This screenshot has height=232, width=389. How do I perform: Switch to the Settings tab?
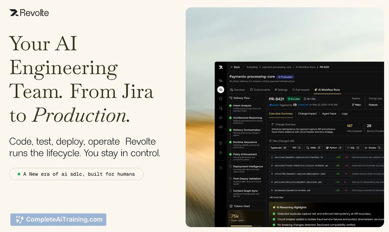(281, 90)
